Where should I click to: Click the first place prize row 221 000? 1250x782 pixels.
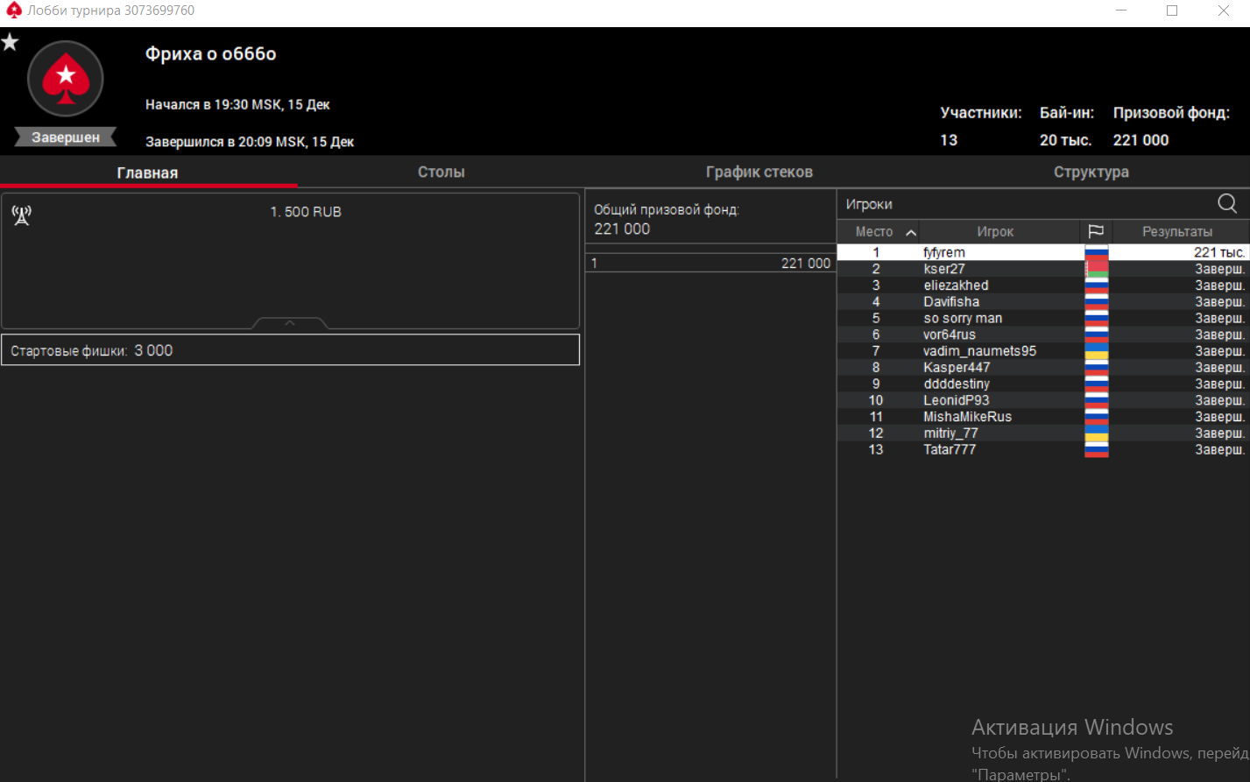(x=710, y=264)
